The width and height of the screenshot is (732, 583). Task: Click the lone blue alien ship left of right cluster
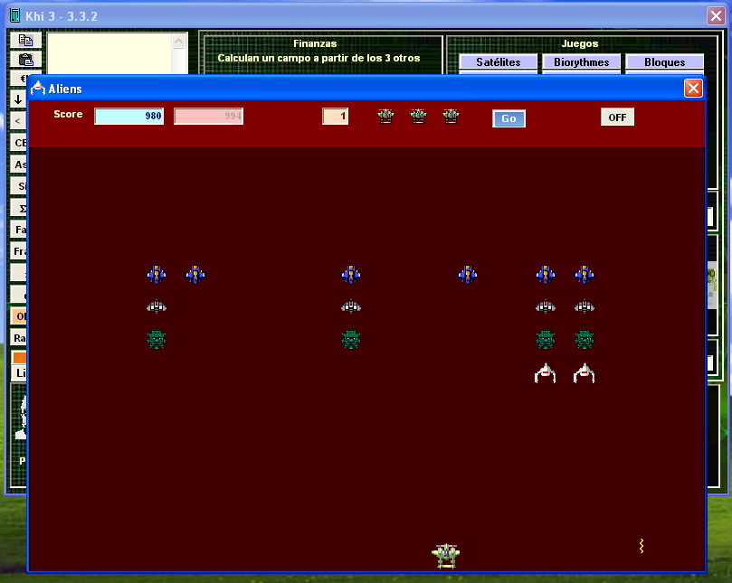(x=468, y=274)
